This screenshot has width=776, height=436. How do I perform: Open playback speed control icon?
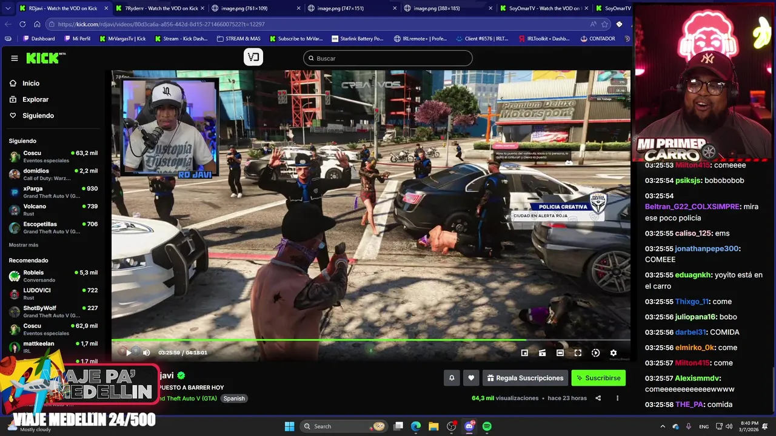coord(595,352)
